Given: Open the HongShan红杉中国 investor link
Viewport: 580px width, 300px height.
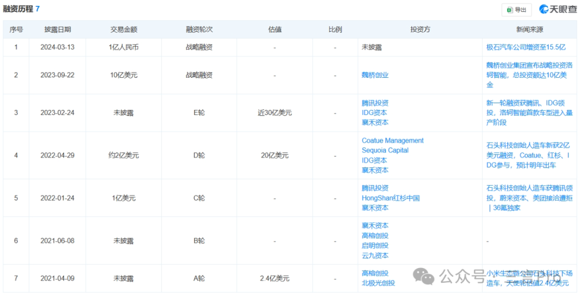Looking at the screenshot, I should pyautogui.click(x=390, y=198).
